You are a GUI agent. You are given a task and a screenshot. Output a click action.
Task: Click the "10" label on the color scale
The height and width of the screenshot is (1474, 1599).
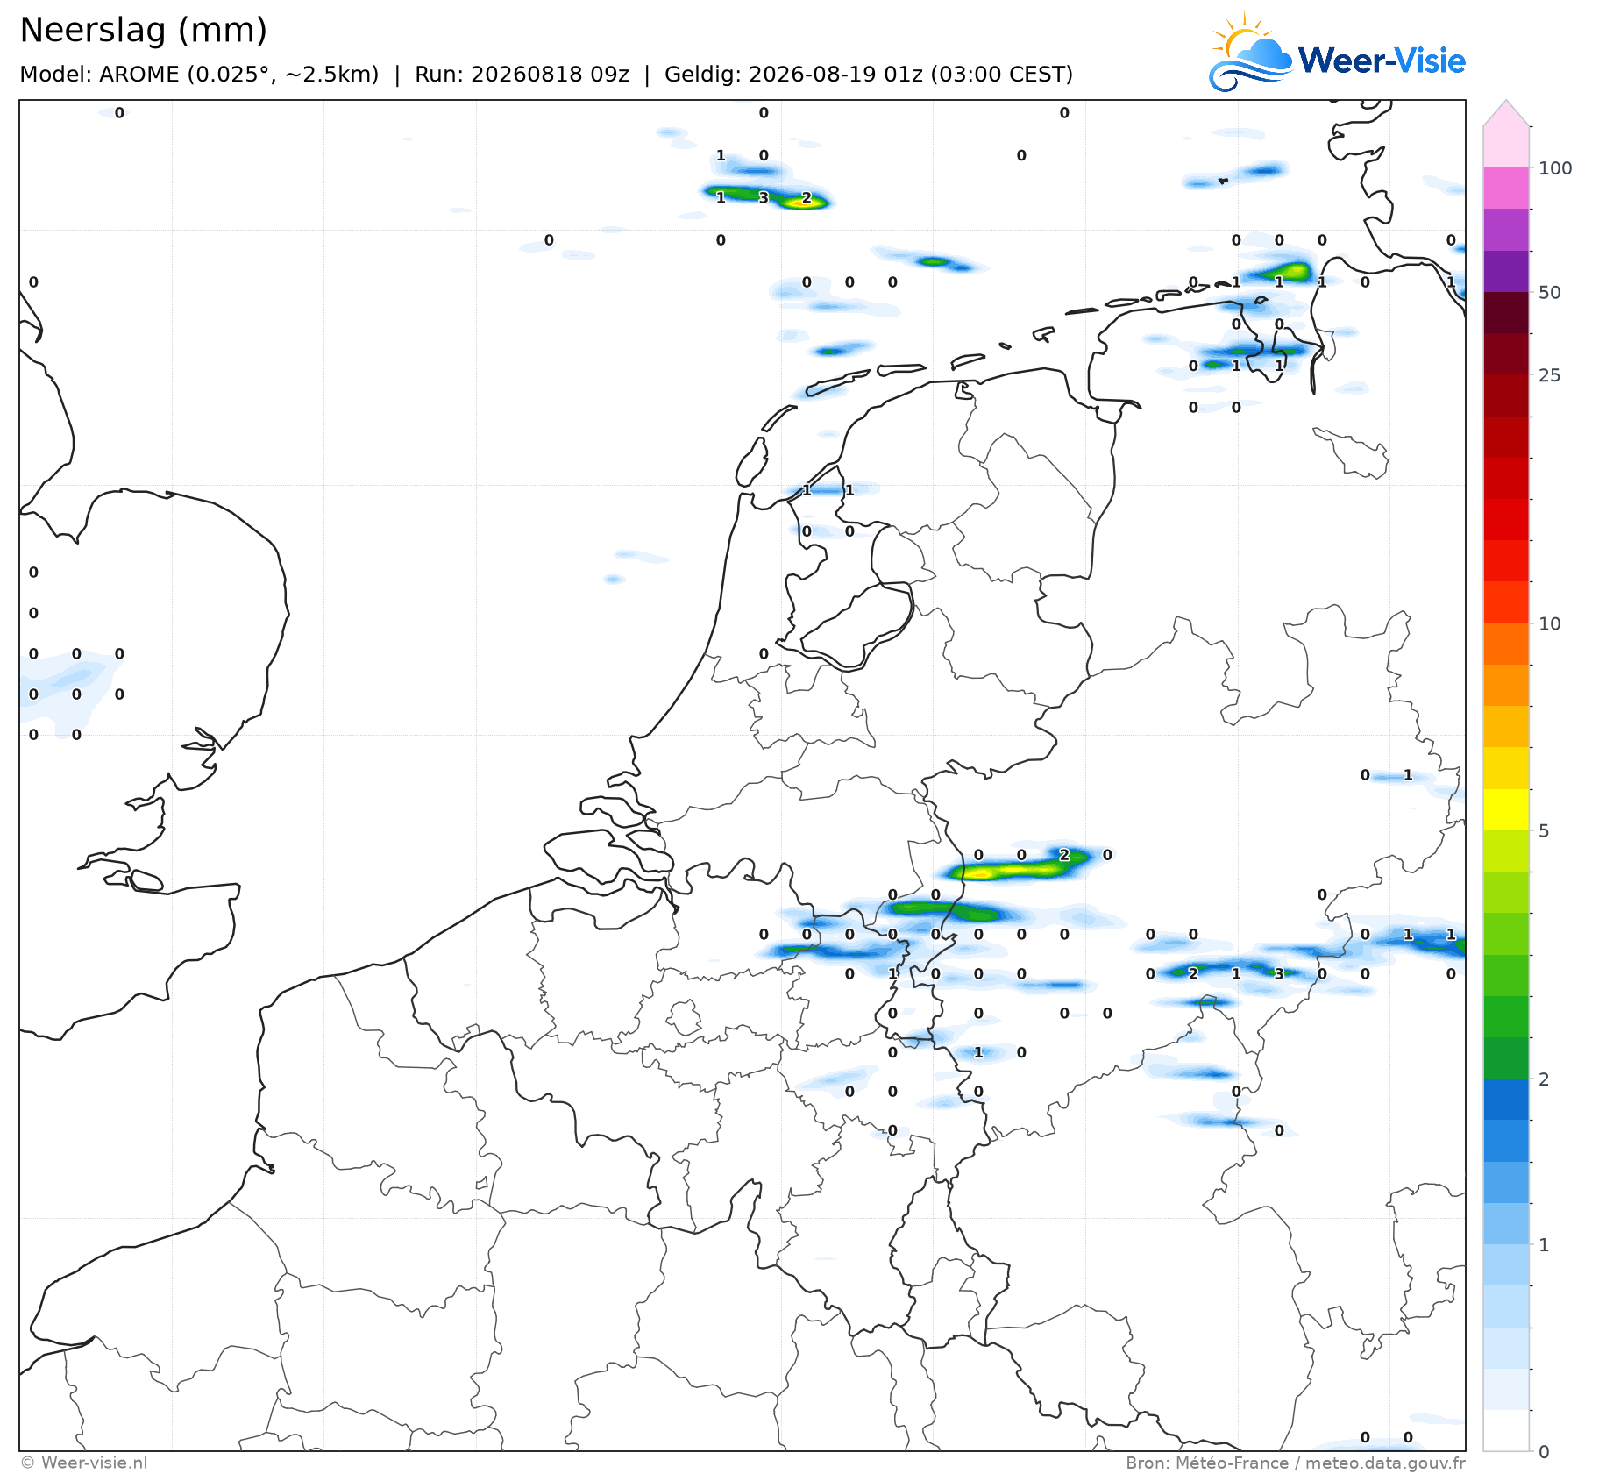(1550, 624)
